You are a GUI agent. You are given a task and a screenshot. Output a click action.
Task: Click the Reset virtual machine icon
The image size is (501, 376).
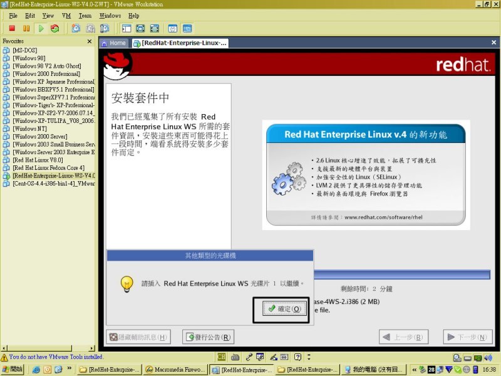point(55,28)
